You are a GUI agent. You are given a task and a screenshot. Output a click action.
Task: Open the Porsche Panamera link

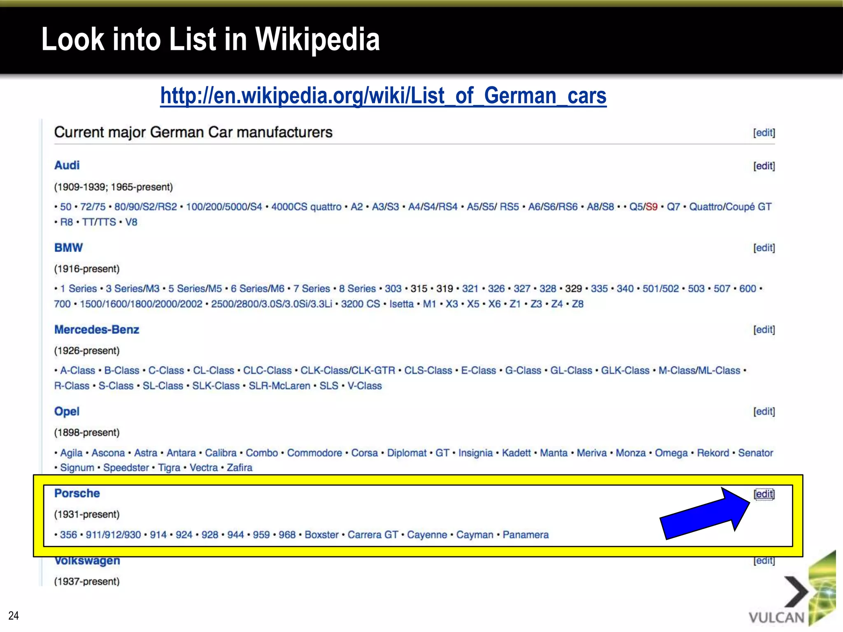pyautogui.click(x=526, y=535)
